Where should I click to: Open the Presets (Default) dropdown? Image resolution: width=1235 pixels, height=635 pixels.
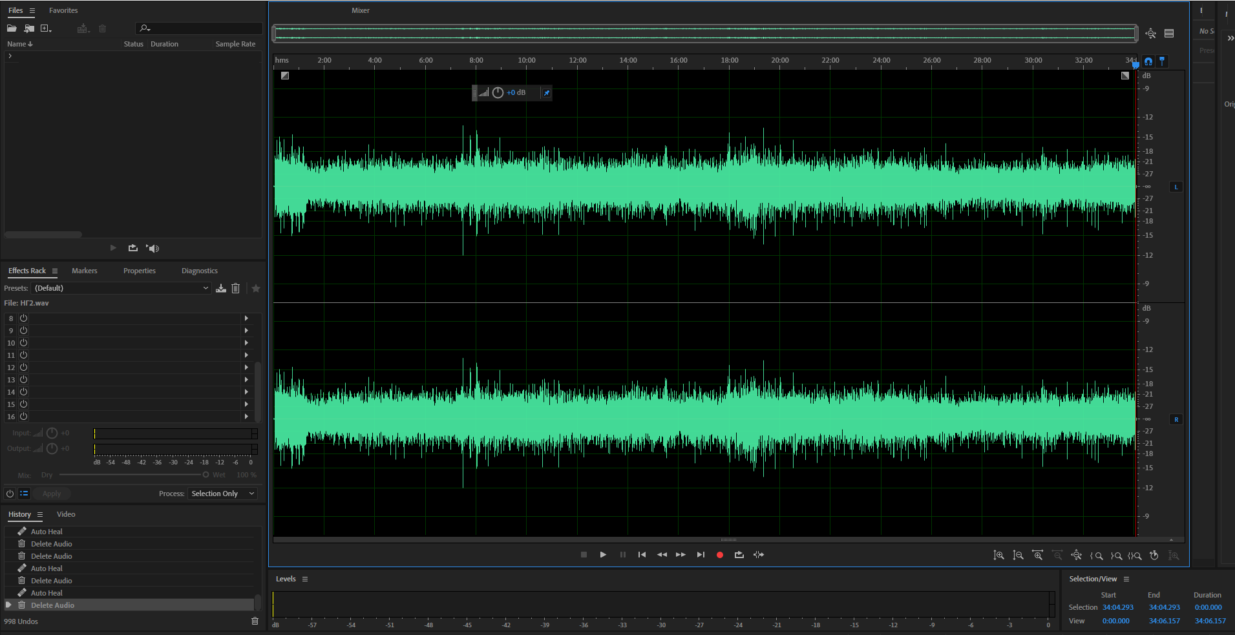[x=121, y=288]
